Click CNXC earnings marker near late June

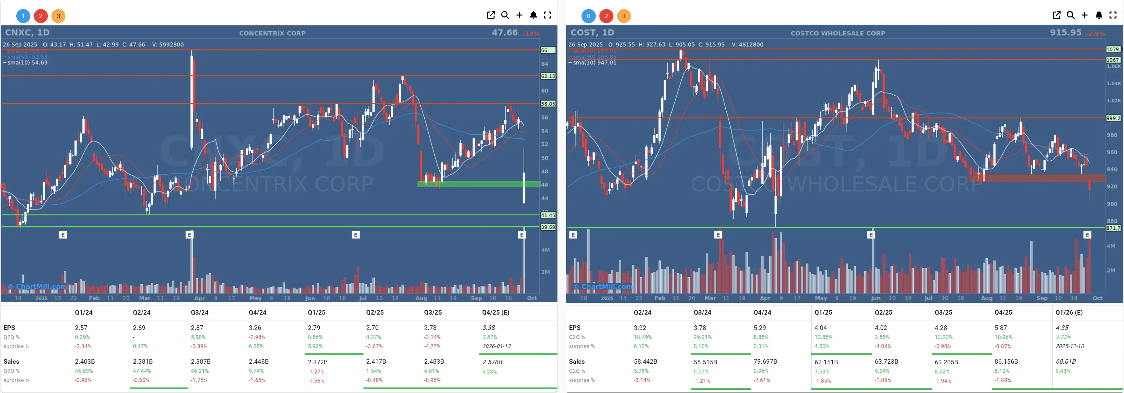tap(356, 235)
